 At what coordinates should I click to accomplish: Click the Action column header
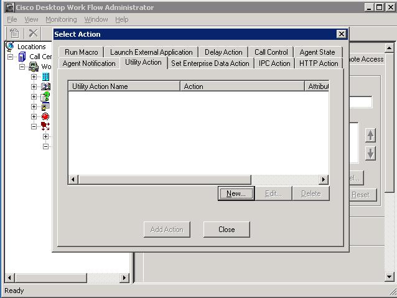coord(242,86)
